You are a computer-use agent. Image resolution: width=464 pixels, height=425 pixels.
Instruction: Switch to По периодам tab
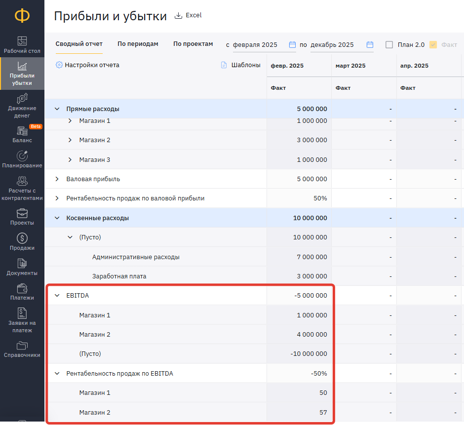click(138, 44)
